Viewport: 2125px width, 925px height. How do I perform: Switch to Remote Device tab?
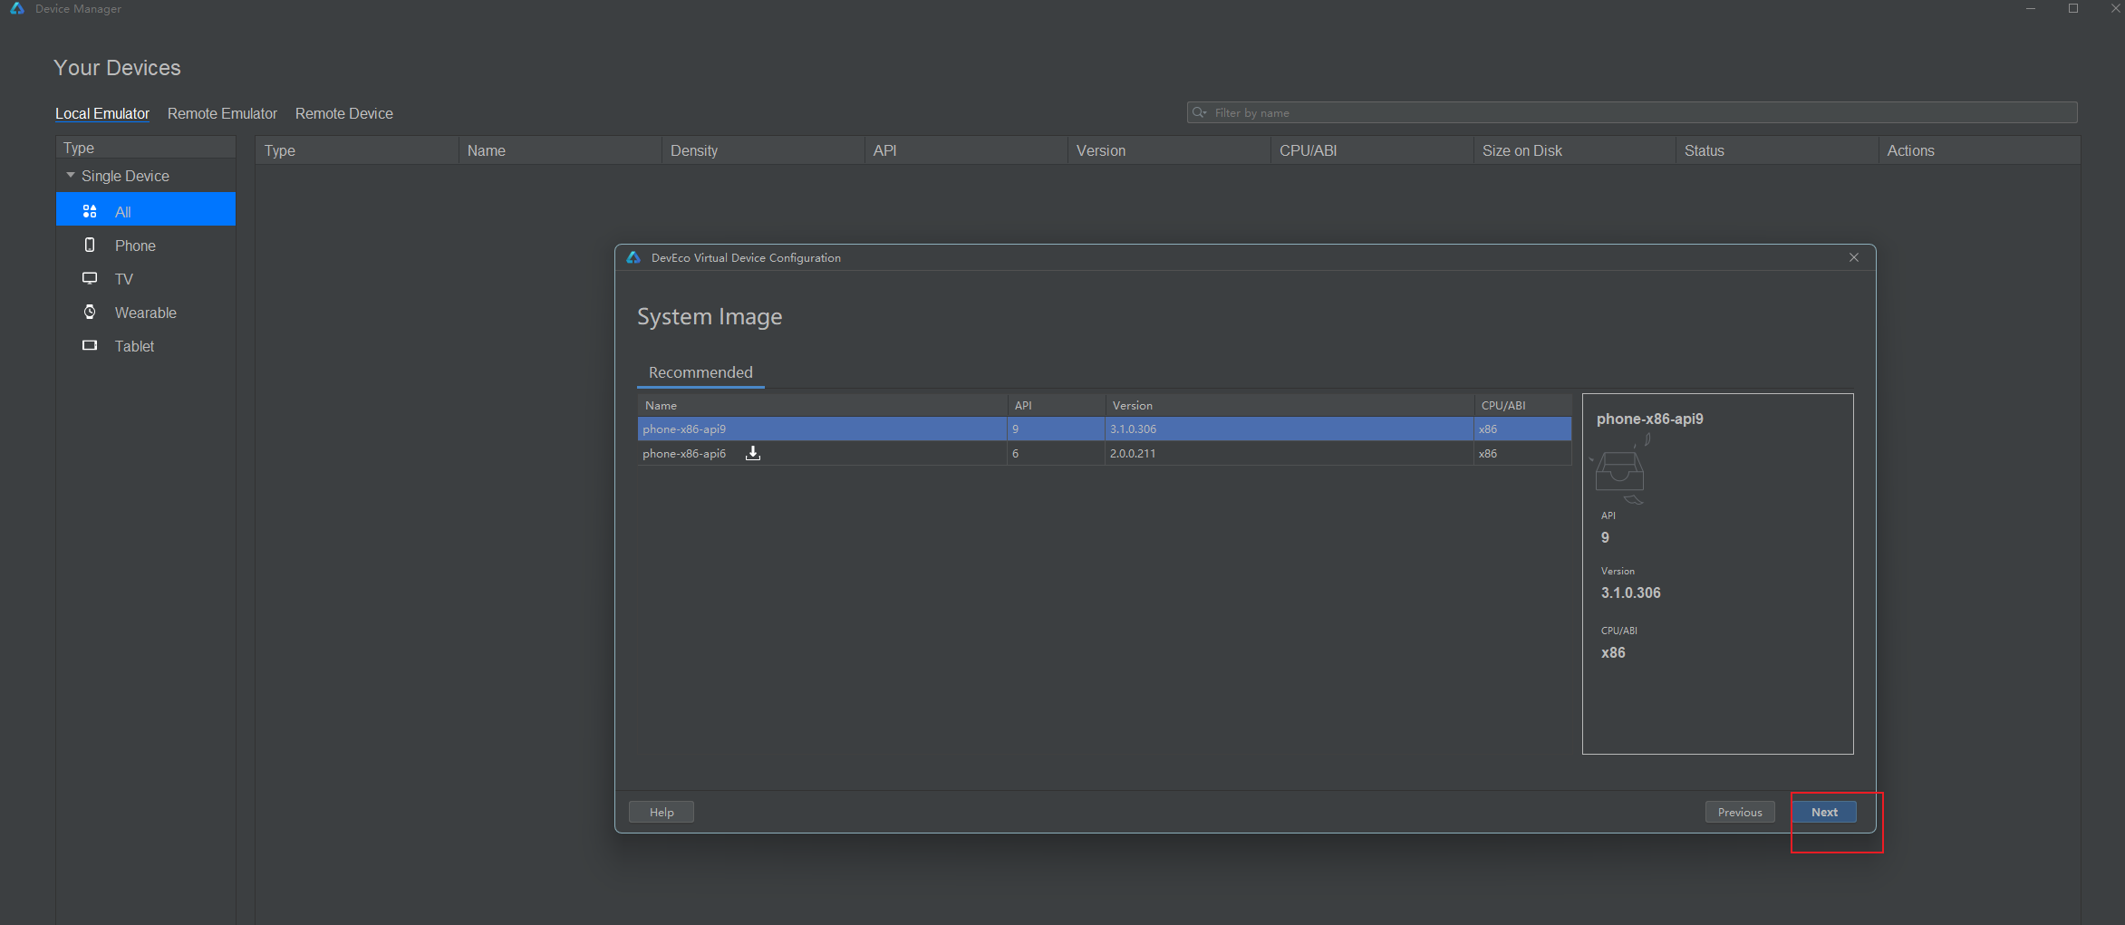pyautogui.click(x=344, y=113)
